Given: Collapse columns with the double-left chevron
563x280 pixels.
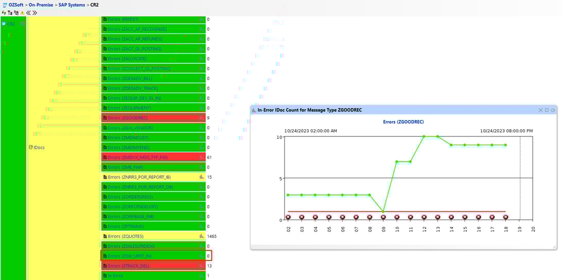Looking at the screenshot, I should (x=28, y=12).
